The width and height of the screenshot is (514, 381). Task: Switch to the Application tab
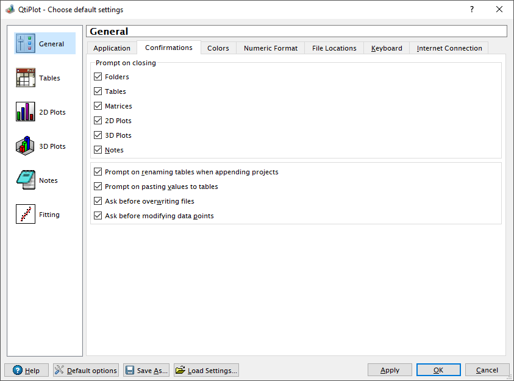click(112, 48)
